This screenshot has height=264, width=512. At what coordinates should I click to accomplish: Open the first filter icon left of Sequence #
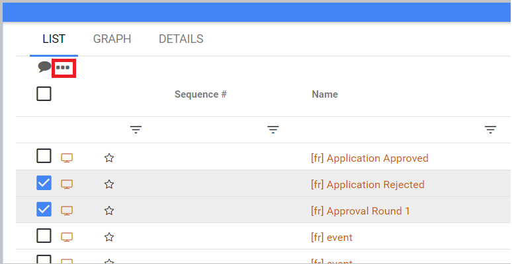(x=136, y=130)
